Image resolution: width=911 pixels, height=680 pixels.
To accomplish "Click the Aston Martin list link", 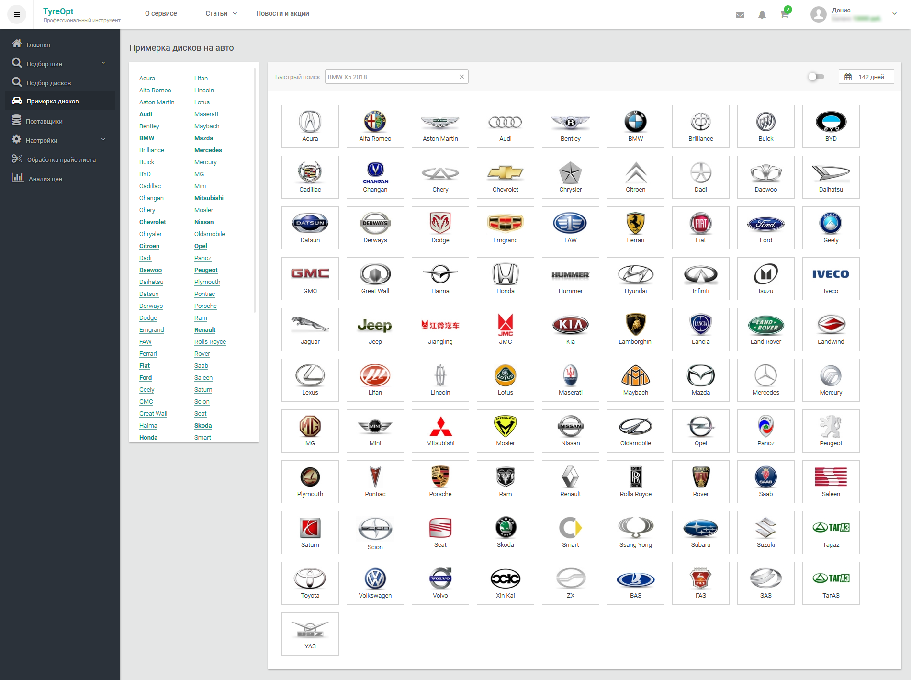I will (157, 102).
